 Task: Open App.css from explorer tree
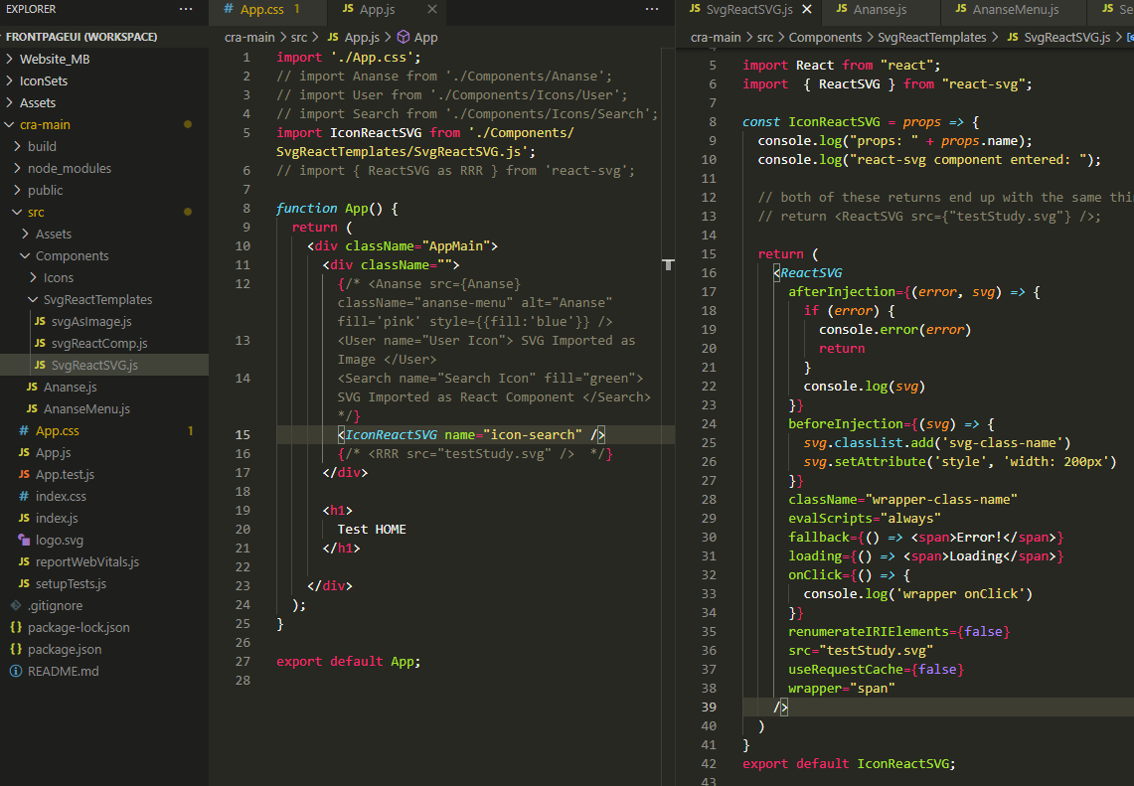click(104, 431)
